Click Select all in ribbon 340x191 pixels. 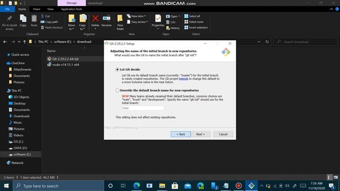coord(192,16)
